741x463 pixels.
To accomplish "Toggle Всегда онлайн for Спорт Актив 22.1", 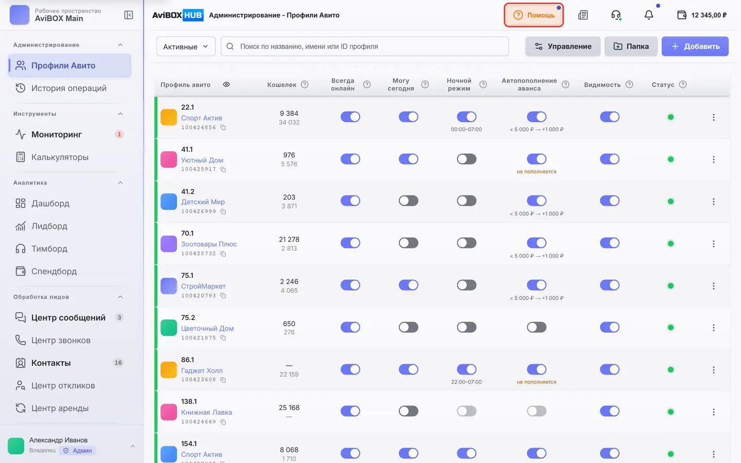I will point(350,117).
